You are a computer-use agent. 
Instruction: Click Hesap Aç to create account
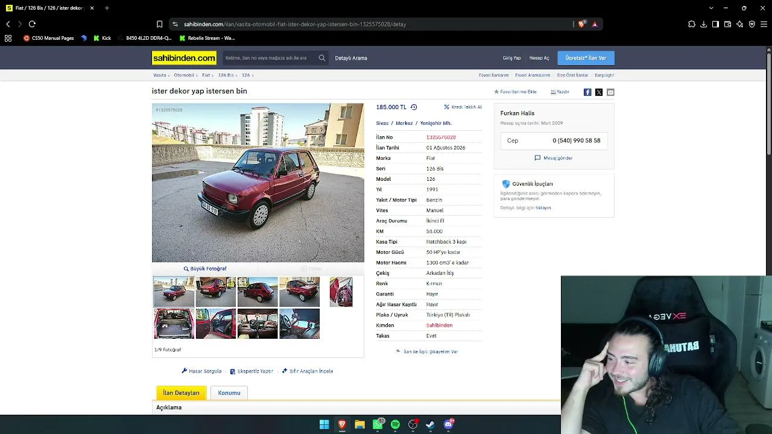point(539,58)
